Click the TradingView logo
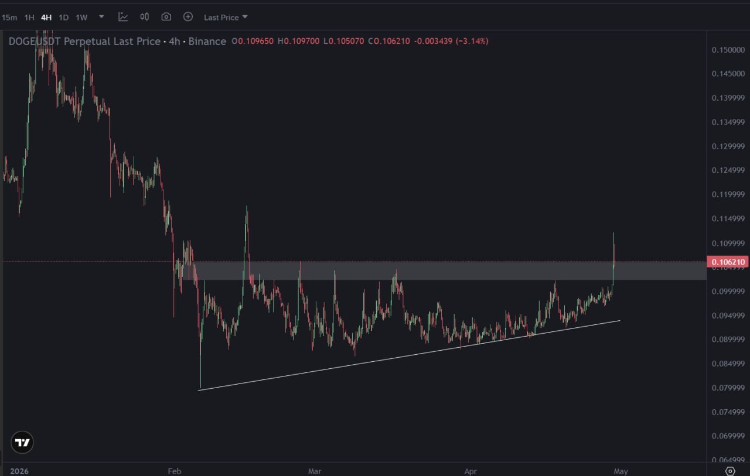 point(22,443)
